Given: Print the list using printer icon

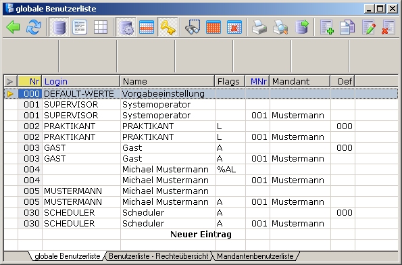Looking at the screenshot, I should [x=259, y=27].
